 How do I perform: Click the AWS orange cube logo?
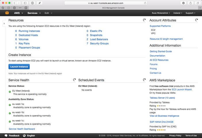(7, 13)
